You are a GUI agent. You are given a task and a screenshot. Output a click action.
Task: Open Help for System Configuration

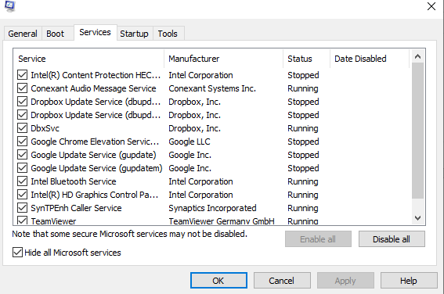click(x=409, y=281)
